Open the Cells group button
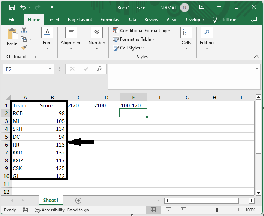The width and height of the screenshot is (264, 216). pyautogui.click(x=186, y=38)
